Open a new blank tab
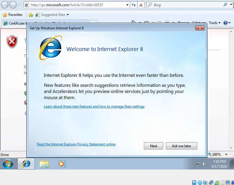 (x=93, y=21)
